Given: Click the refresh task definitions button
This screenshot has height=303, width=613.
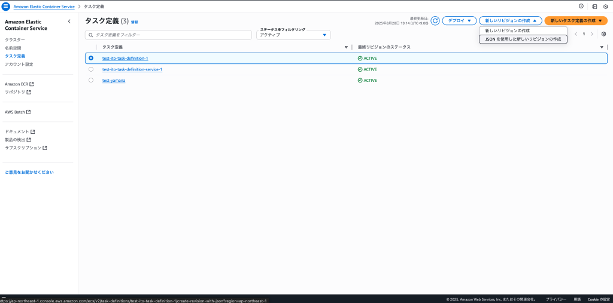Looking at the screenshot, I should pos(435,21).
